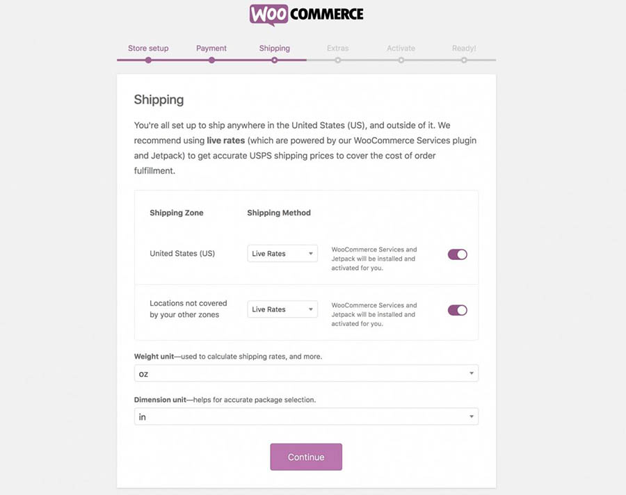This screenshot has width=626, height=495.
Task: Disable shipping for locations not covered
Action: tap(457, 310)
